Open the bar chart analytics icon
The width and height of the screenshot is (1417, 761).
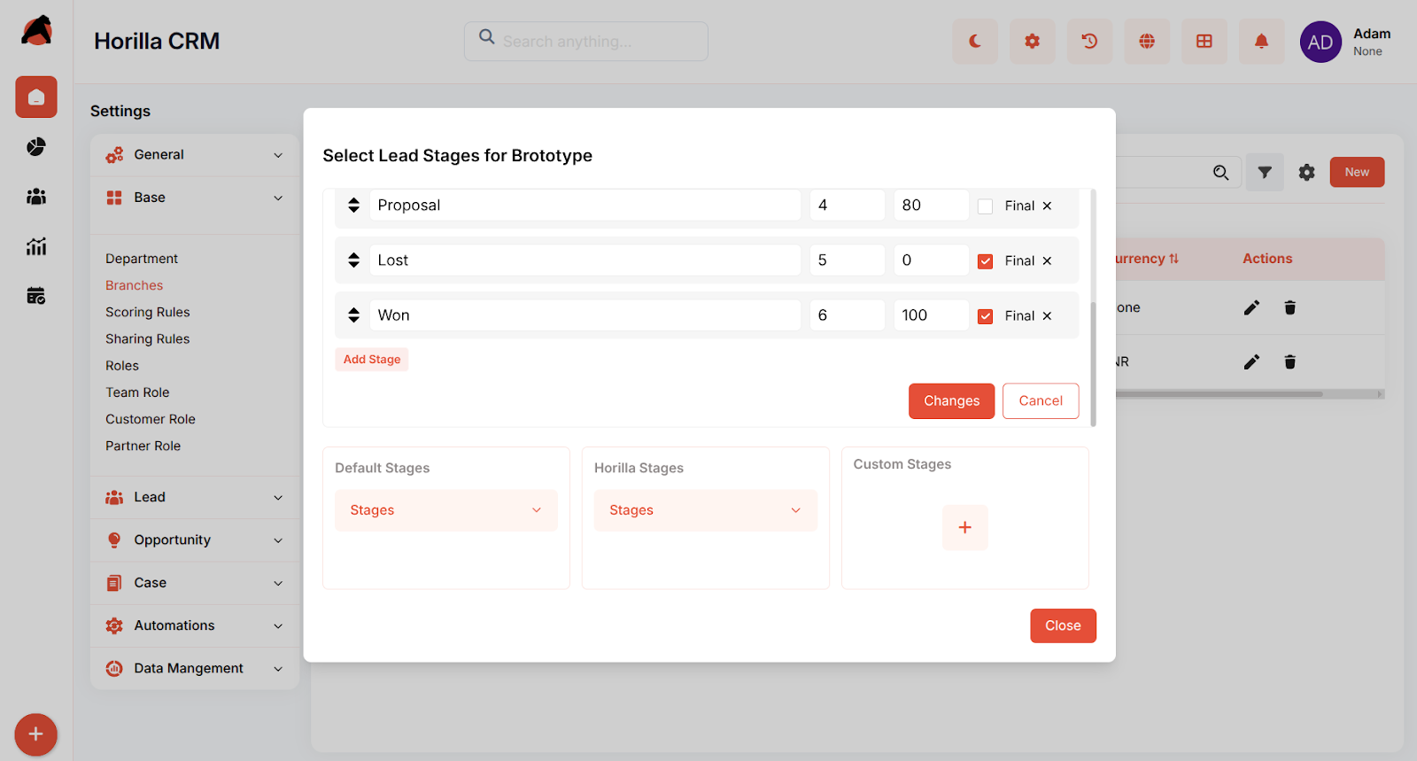[x=36, y=246]
